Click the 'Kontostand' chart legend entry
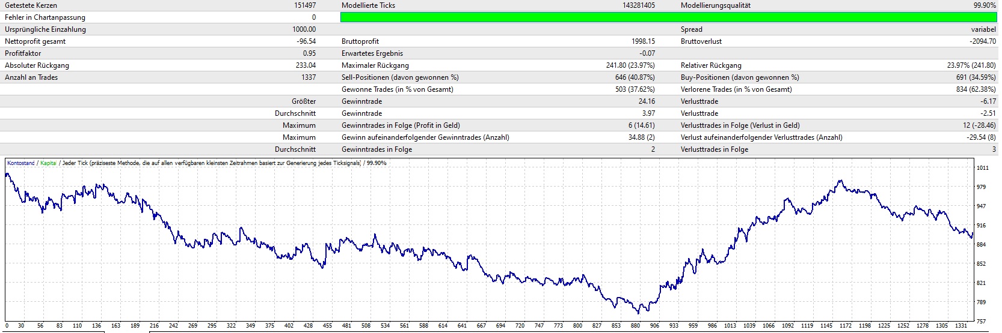 click(21, 163)
